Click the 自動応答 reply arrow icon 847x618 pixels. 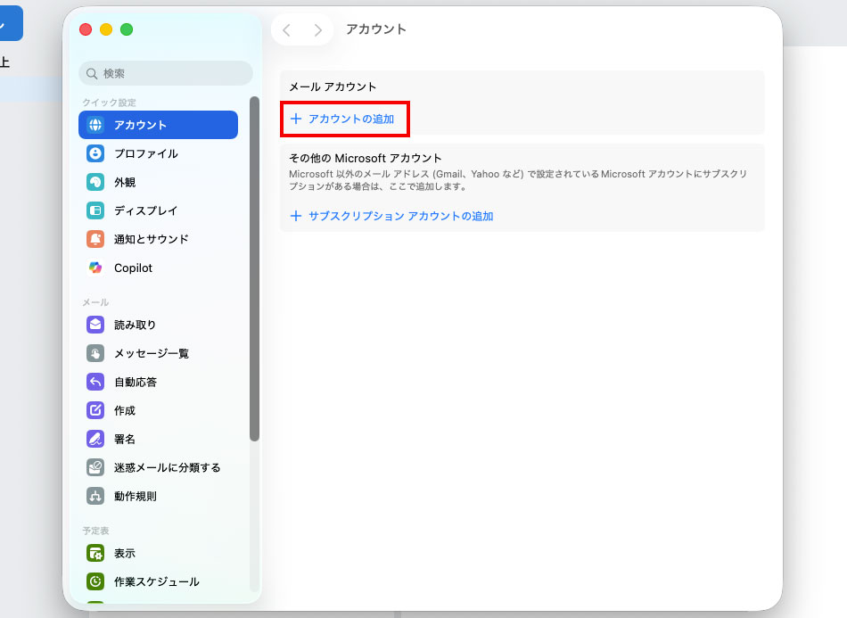(95, 382)
